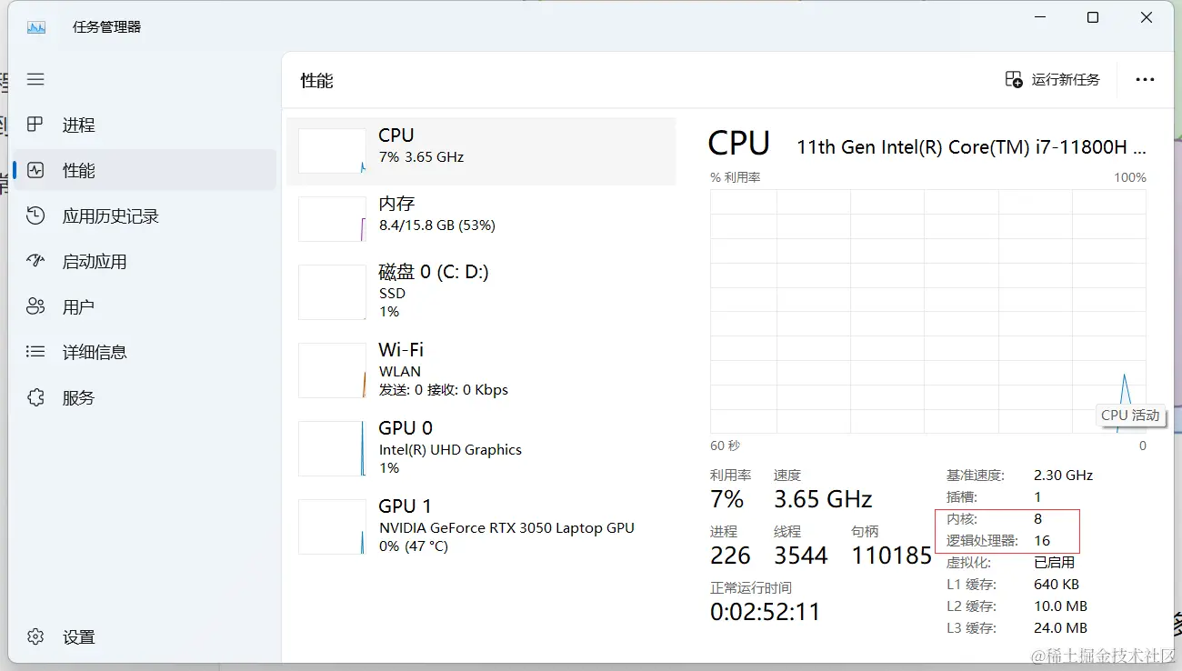Minimize the Task Manager window
Image resolution: width=1182 pixels, height=671 pixels.
point(1040,18)
